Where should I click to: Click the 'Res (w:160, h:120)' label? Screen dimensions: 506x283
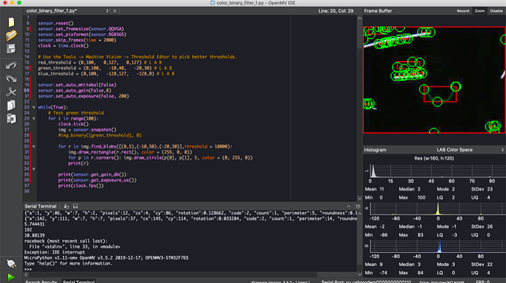[x=434, y=158]
